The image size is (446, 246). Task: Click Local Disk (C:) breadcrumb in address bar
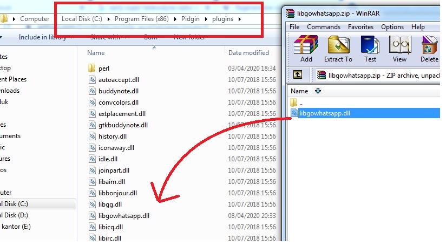82,19
